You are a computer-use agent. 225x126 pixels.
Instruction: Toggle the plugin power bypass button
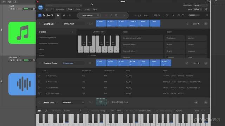point(40,7)
